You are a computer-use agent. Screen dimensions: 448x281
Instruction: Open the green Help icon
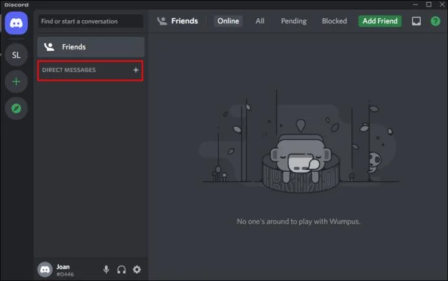point(436,21)
